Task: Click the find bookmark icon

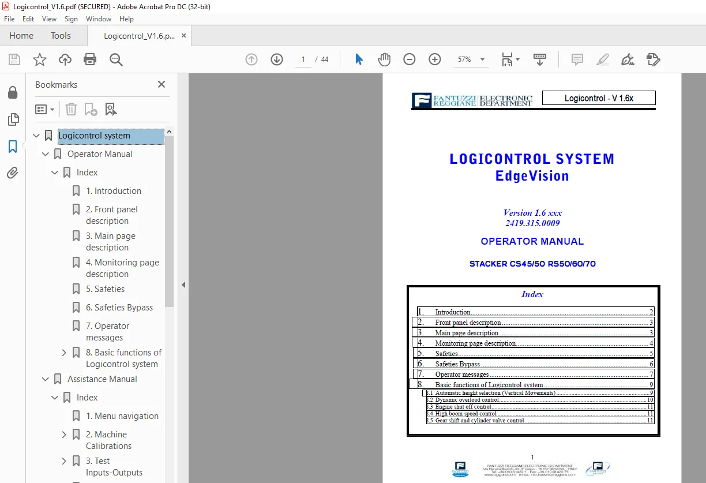Action: tap(111, 109)
